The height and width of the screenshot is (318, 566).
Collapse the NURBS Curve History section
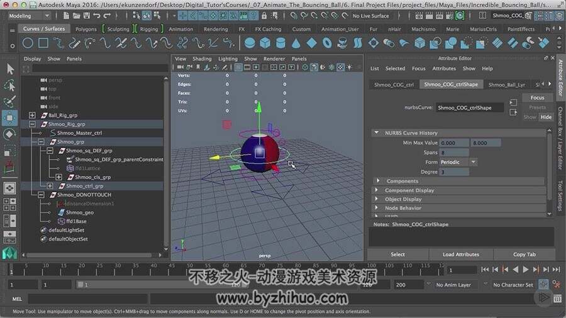[377, 133]
